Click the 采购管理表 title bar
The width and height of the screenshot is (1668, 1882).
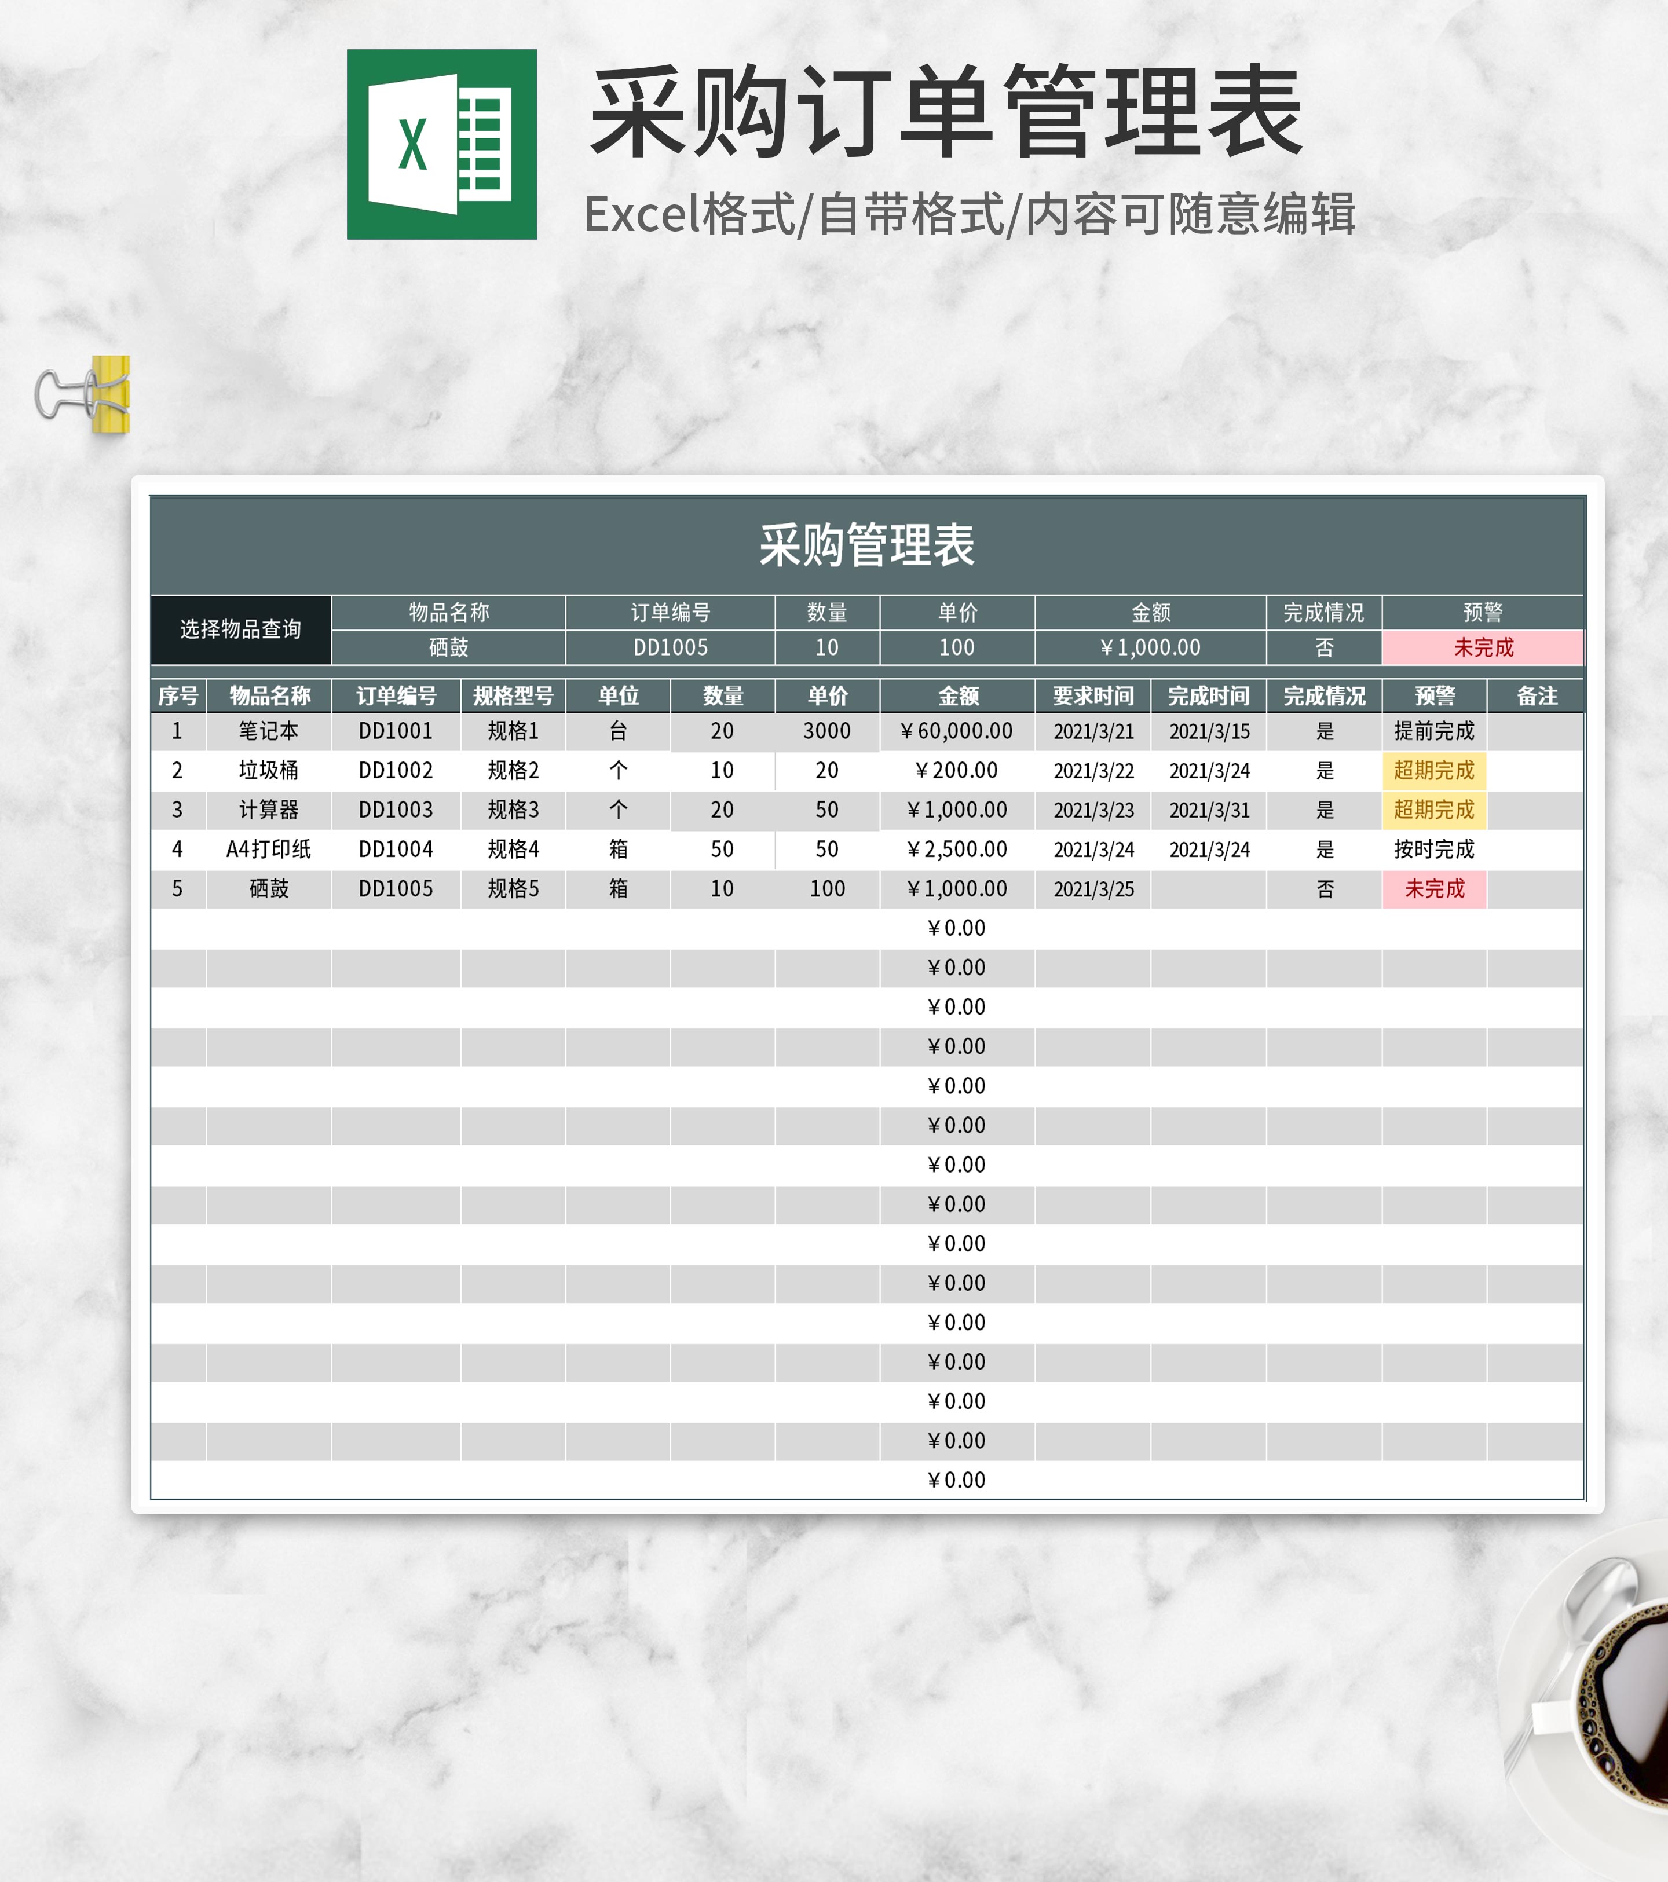[866, 545]
